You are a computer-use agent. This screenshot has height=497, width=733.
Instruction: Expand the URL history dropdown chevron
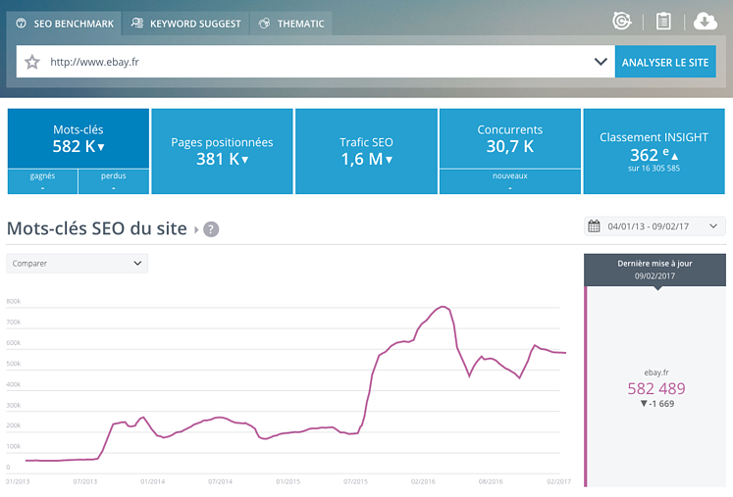pos(601,61)
